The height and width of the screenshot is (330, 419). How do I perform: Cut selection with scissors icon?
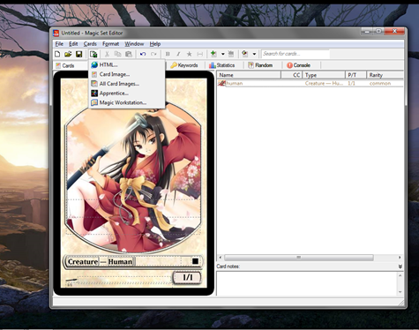coord(107,54)
